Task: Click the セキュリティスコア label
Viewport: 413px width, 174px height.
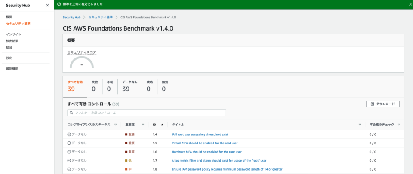Action: pos(82,52)
